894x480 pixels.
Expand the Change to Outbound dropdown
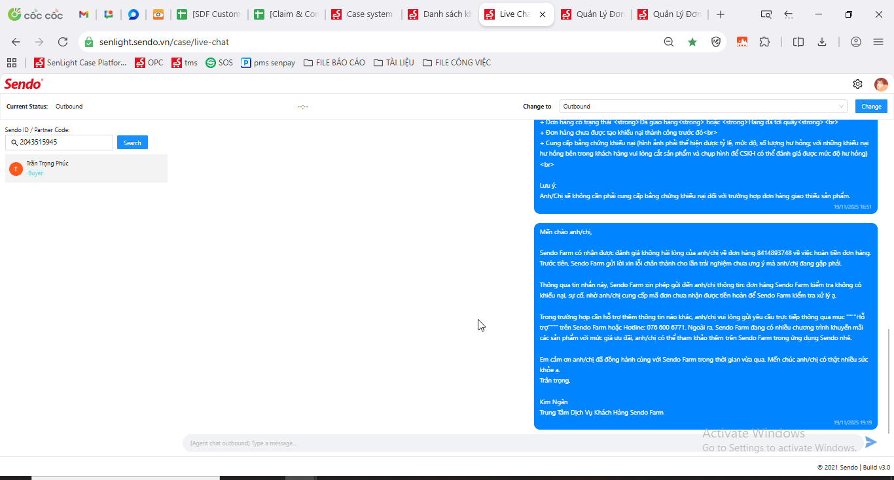click(704, 107)
